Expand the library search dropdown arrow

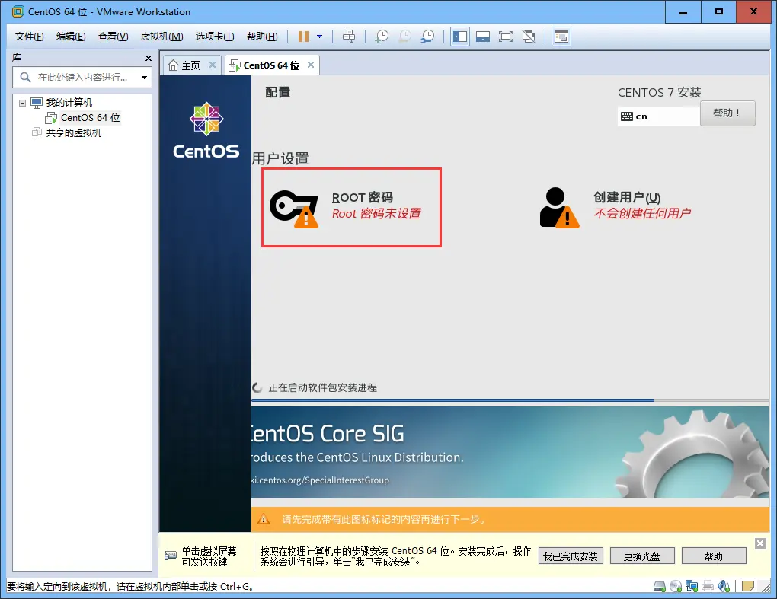[144, 77]
